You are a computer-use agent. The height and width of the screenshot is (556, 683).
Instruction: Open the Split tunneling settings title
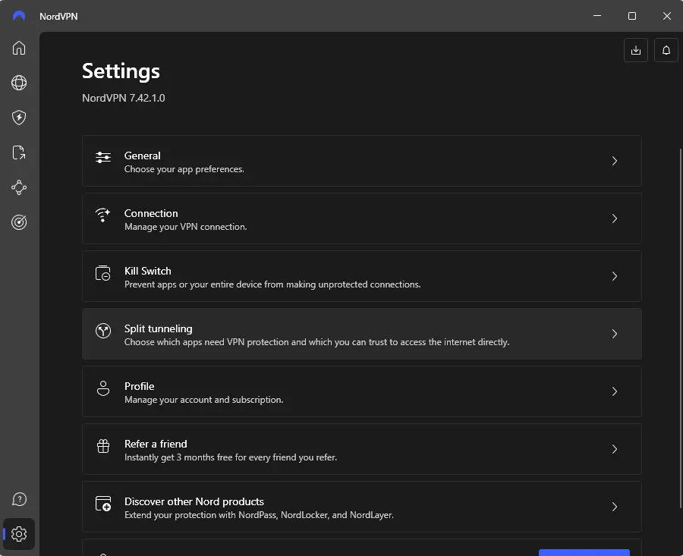[158, 328]
